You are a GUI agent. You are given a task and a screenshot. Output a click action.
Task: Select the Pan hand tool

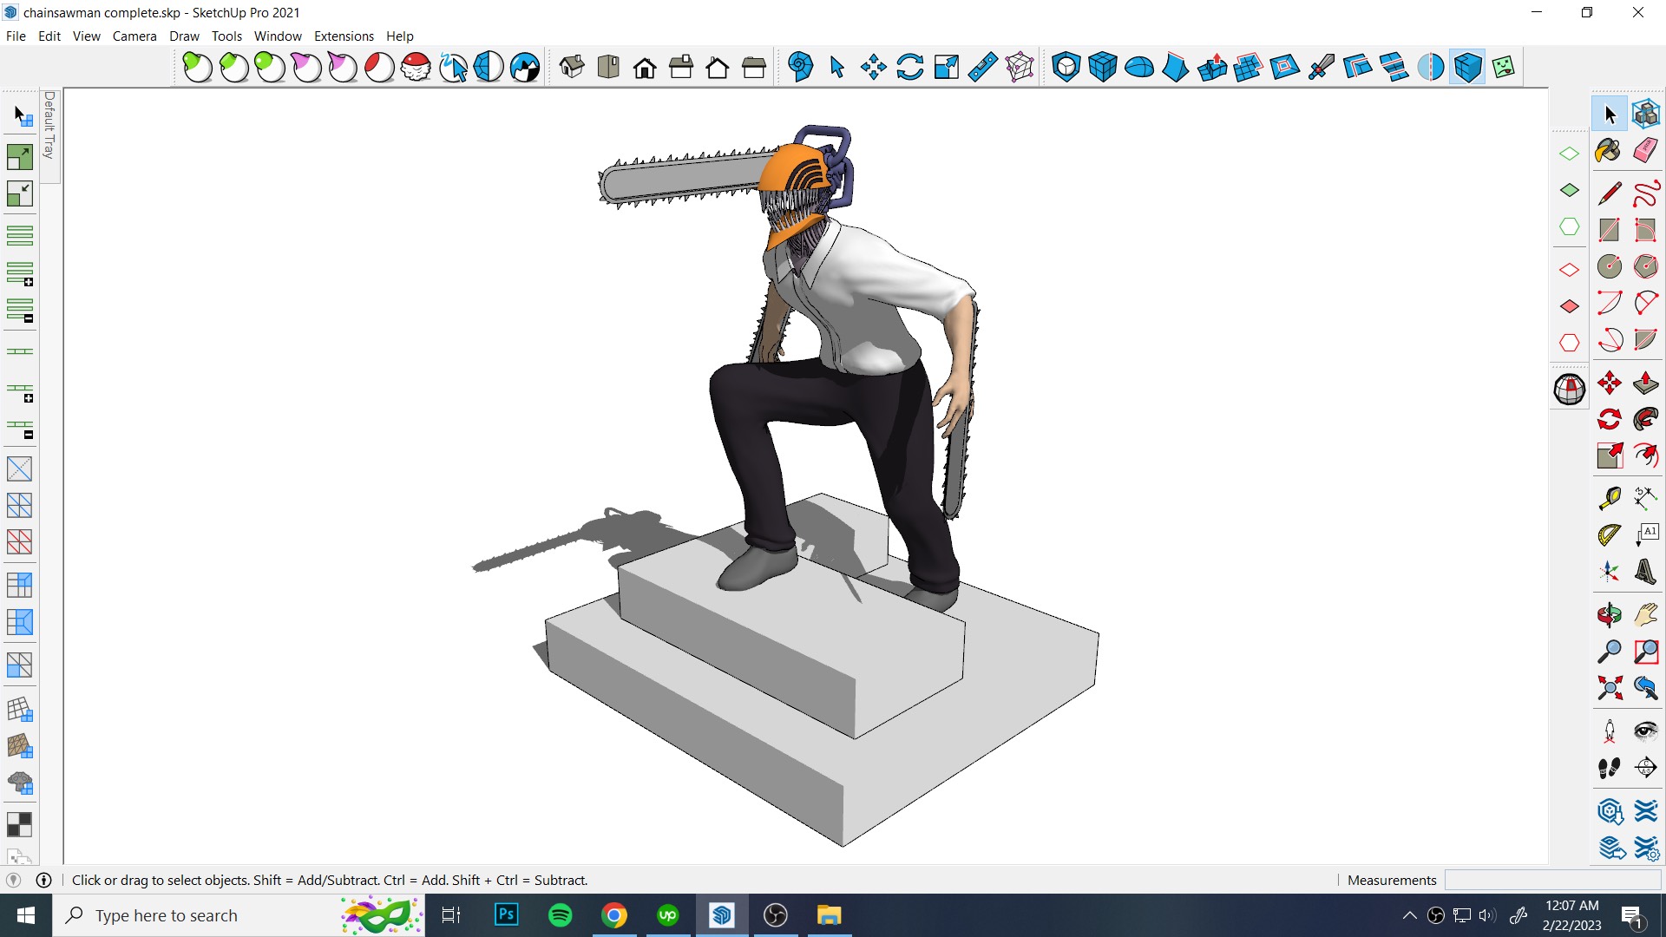[1645, 615]
